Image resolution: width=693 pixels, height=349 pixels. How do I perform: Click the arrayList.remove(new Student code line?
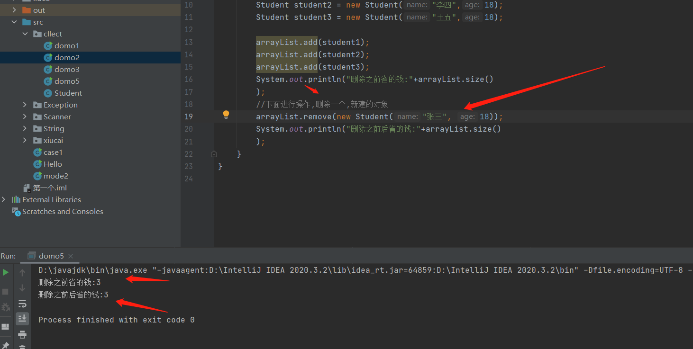click(x=379, y=116)
